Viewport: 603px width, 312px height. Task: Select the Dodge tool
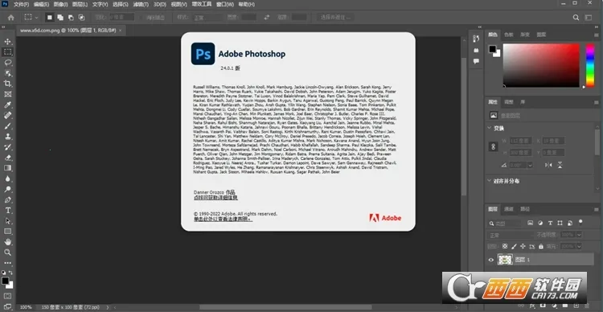[8, 189]
